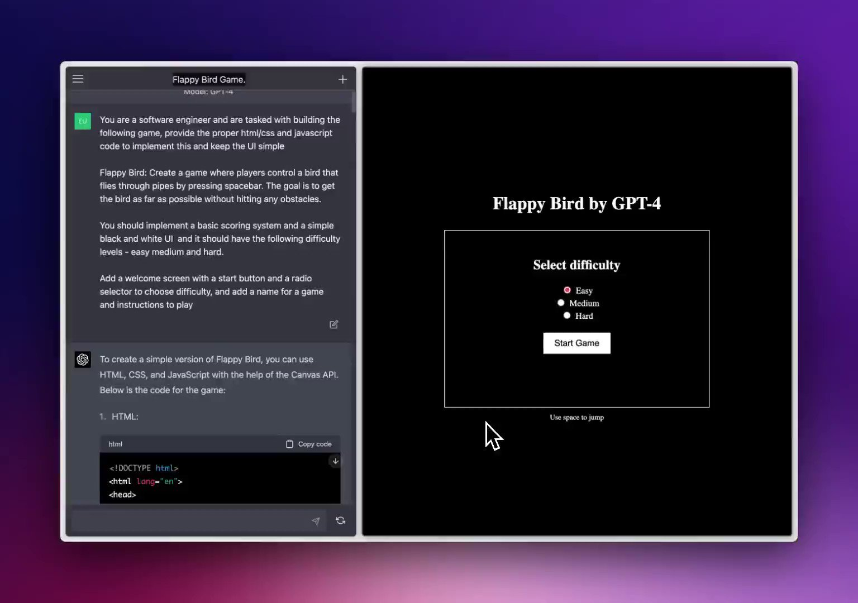This screenshot has height=603, width=858.
Task: Regenerate response with refresh icon
Action: coord(341,520)
